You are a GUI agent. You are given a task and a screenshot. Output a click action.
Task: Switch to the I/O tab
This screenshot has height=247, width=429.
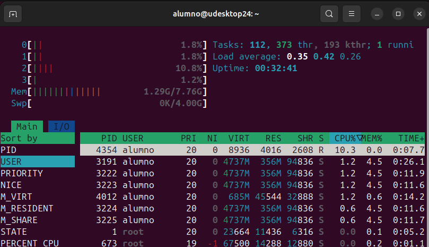(x=62, y=126)
